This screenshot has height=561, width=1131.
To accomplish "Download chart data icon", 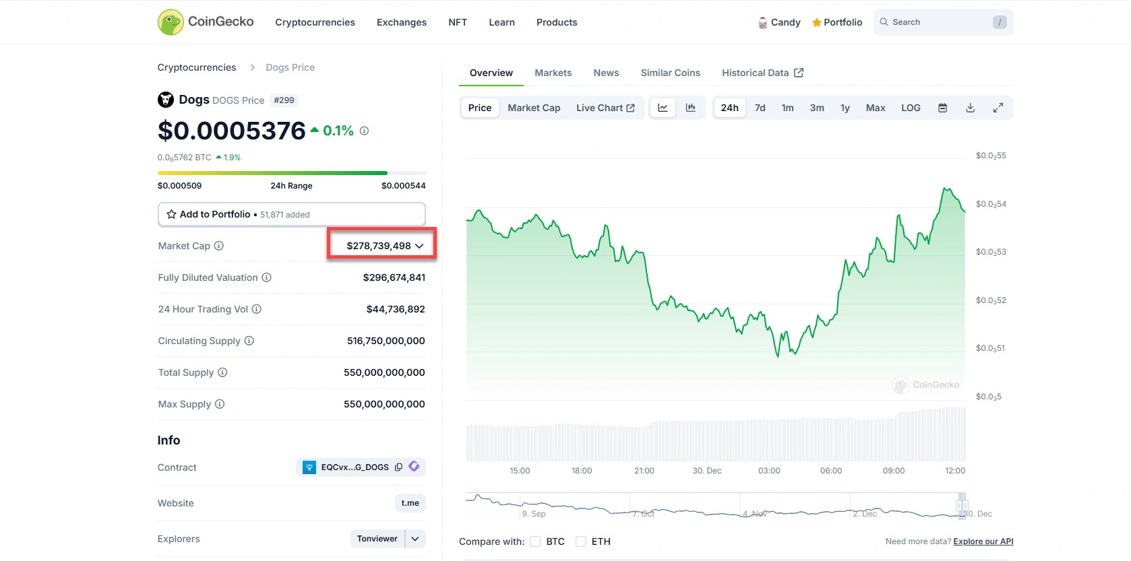I will [x=970, y=108].
